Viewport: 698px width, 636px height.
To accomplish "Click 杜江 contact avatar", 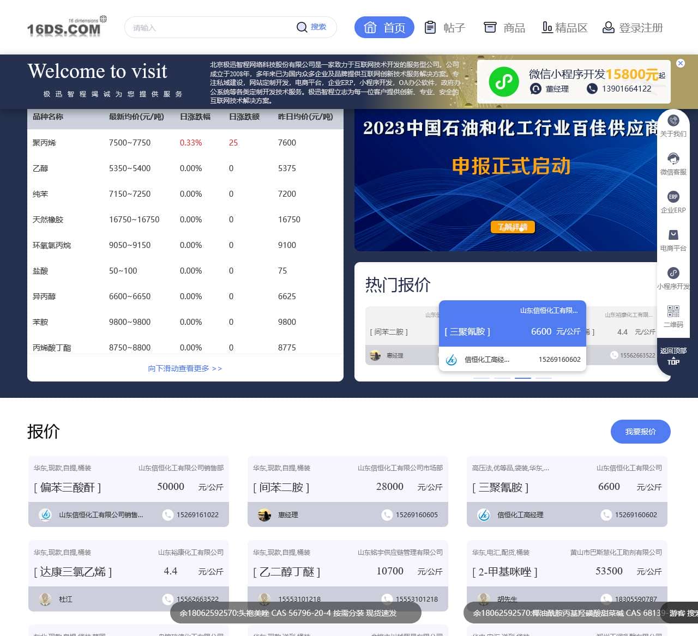I will (x=46, y=599).
